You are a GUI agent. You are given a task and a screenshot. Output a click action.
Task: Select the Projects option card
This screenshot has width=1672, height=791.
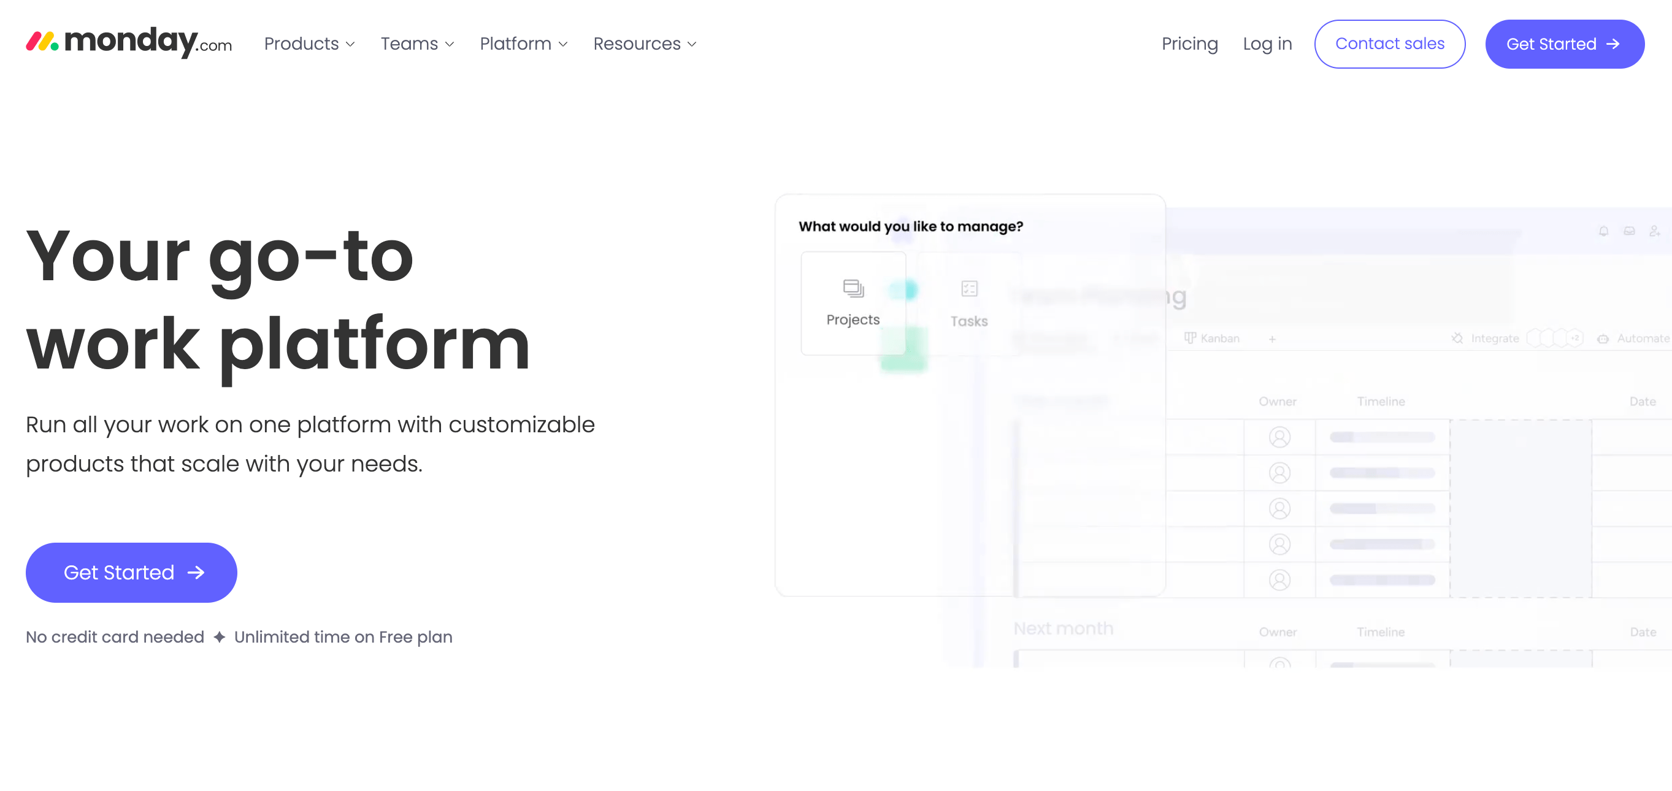click(853, 304)
